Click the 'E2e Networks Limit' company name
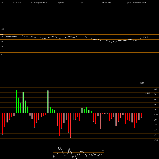Screen dimensions: 159x159 136,3
